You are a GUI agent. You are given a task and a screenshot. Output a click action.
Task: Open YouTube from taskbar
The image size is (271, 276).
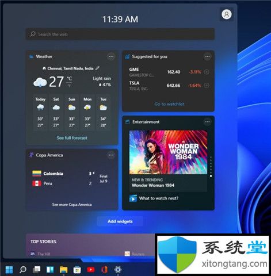coord(91,270)
